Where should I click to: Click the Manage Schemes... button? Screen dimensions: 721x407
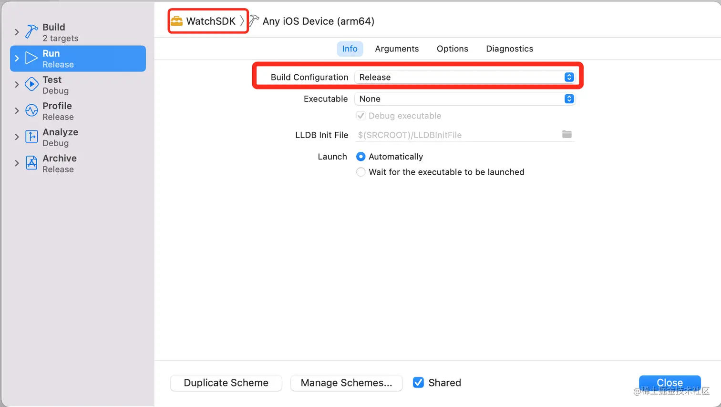pyautogui.click(x=346, y=383)
